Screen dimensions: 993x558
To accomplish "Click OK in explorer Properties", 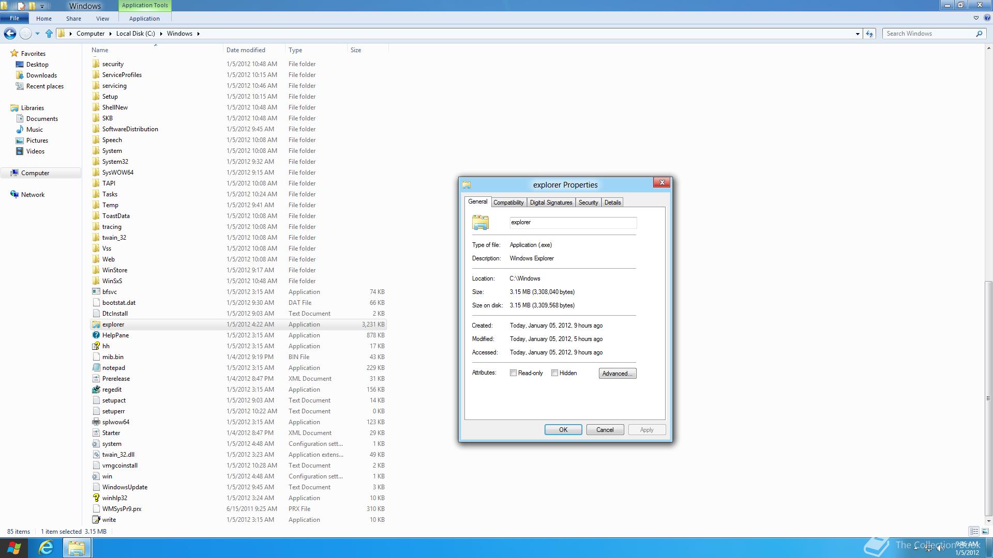I will pyautogui.click(x=563, y=430).
